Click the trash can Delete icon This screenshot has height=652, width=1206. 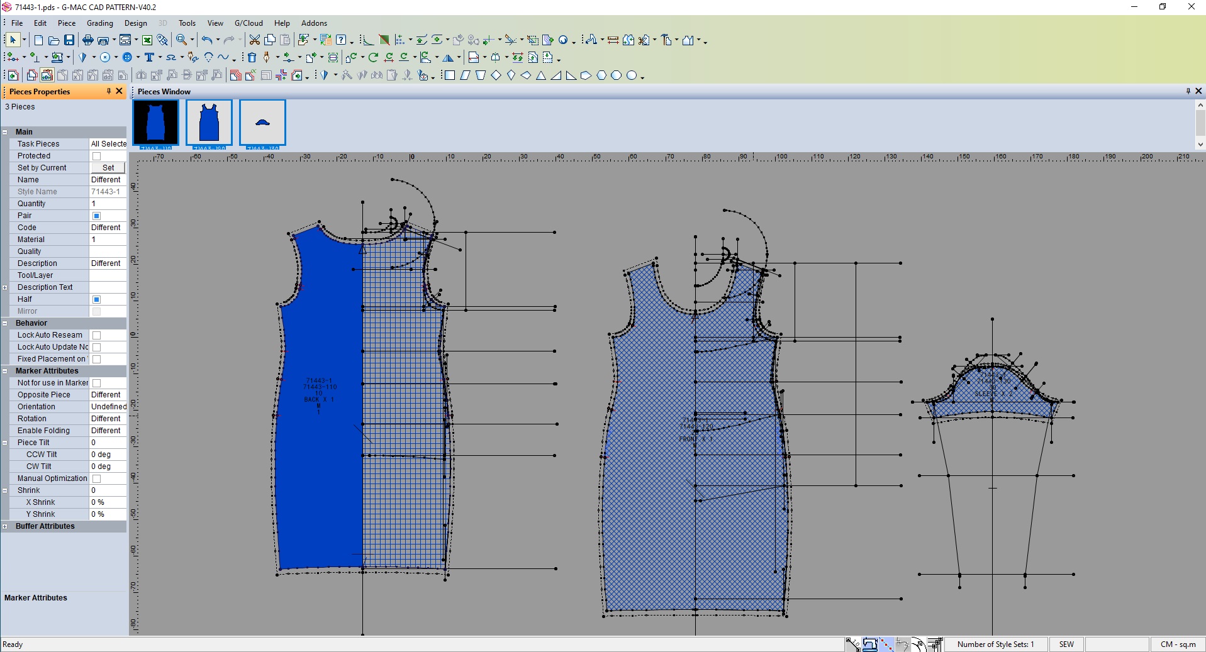[252, 57]
